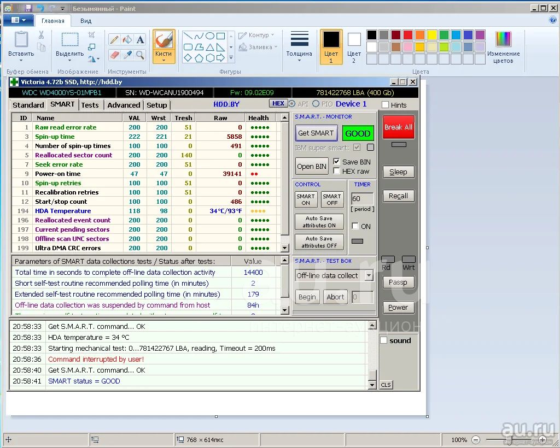This screenshot has height=448, width=560.
Task: Check the timer ON checkbox
Action: coord(355,226)
